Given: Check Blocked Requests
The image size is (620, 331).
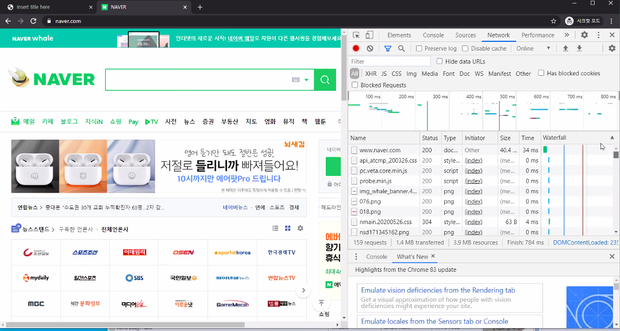Looking at the screenshot, I should tap(355, 85).
